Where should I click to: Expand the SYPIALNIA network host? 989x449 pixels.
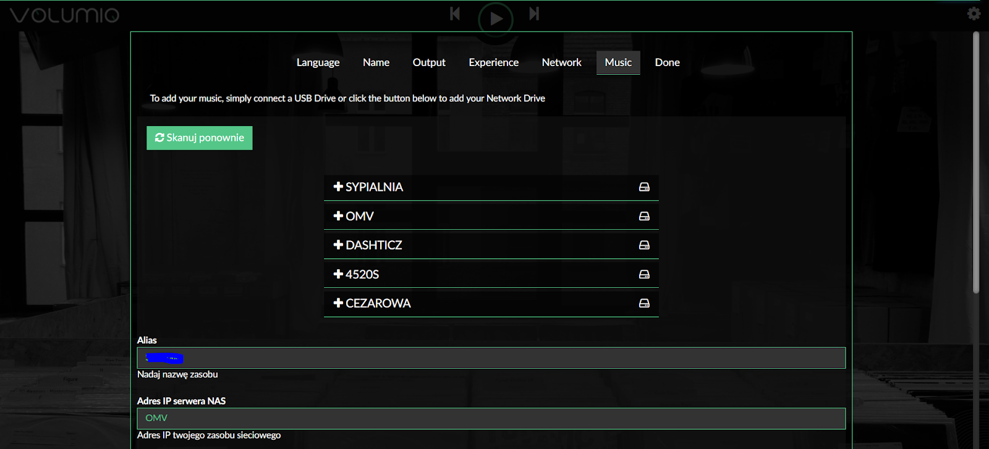click(x=491, y=187)
